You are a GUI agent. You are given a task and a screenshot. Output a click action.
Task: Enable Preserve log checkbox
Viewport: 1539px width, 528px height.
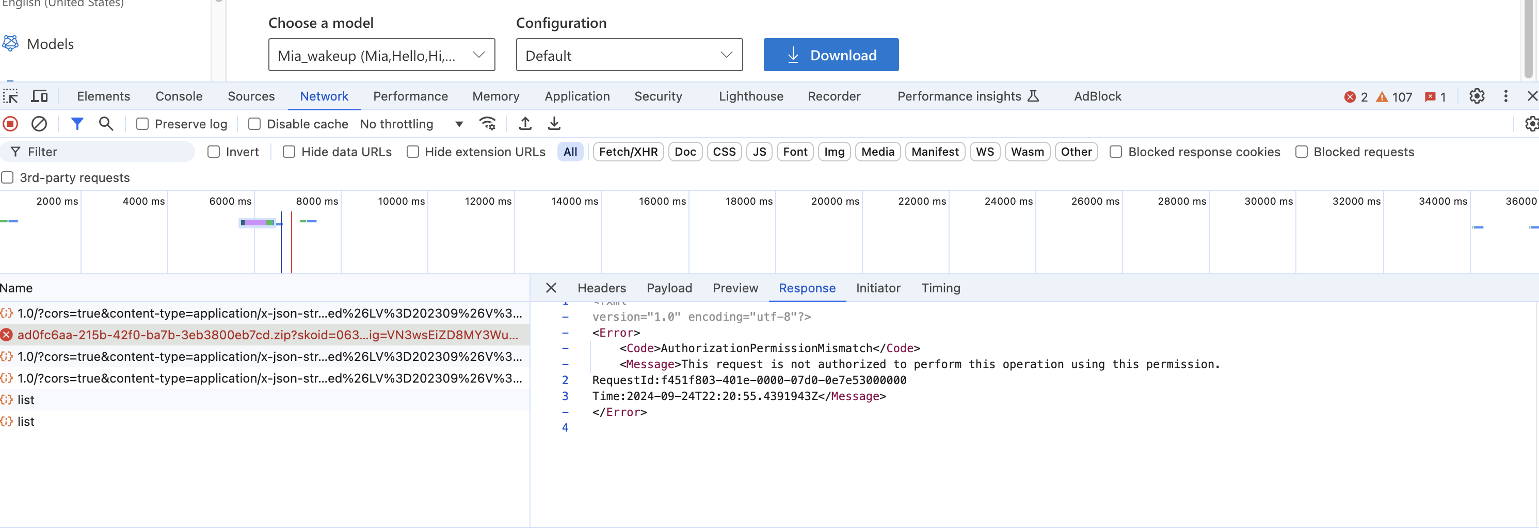click(x=142, y=124)
